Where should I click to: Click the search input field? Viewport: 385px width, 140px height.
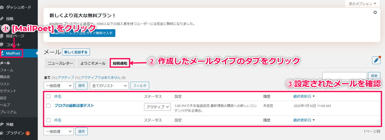click(345, 76)
